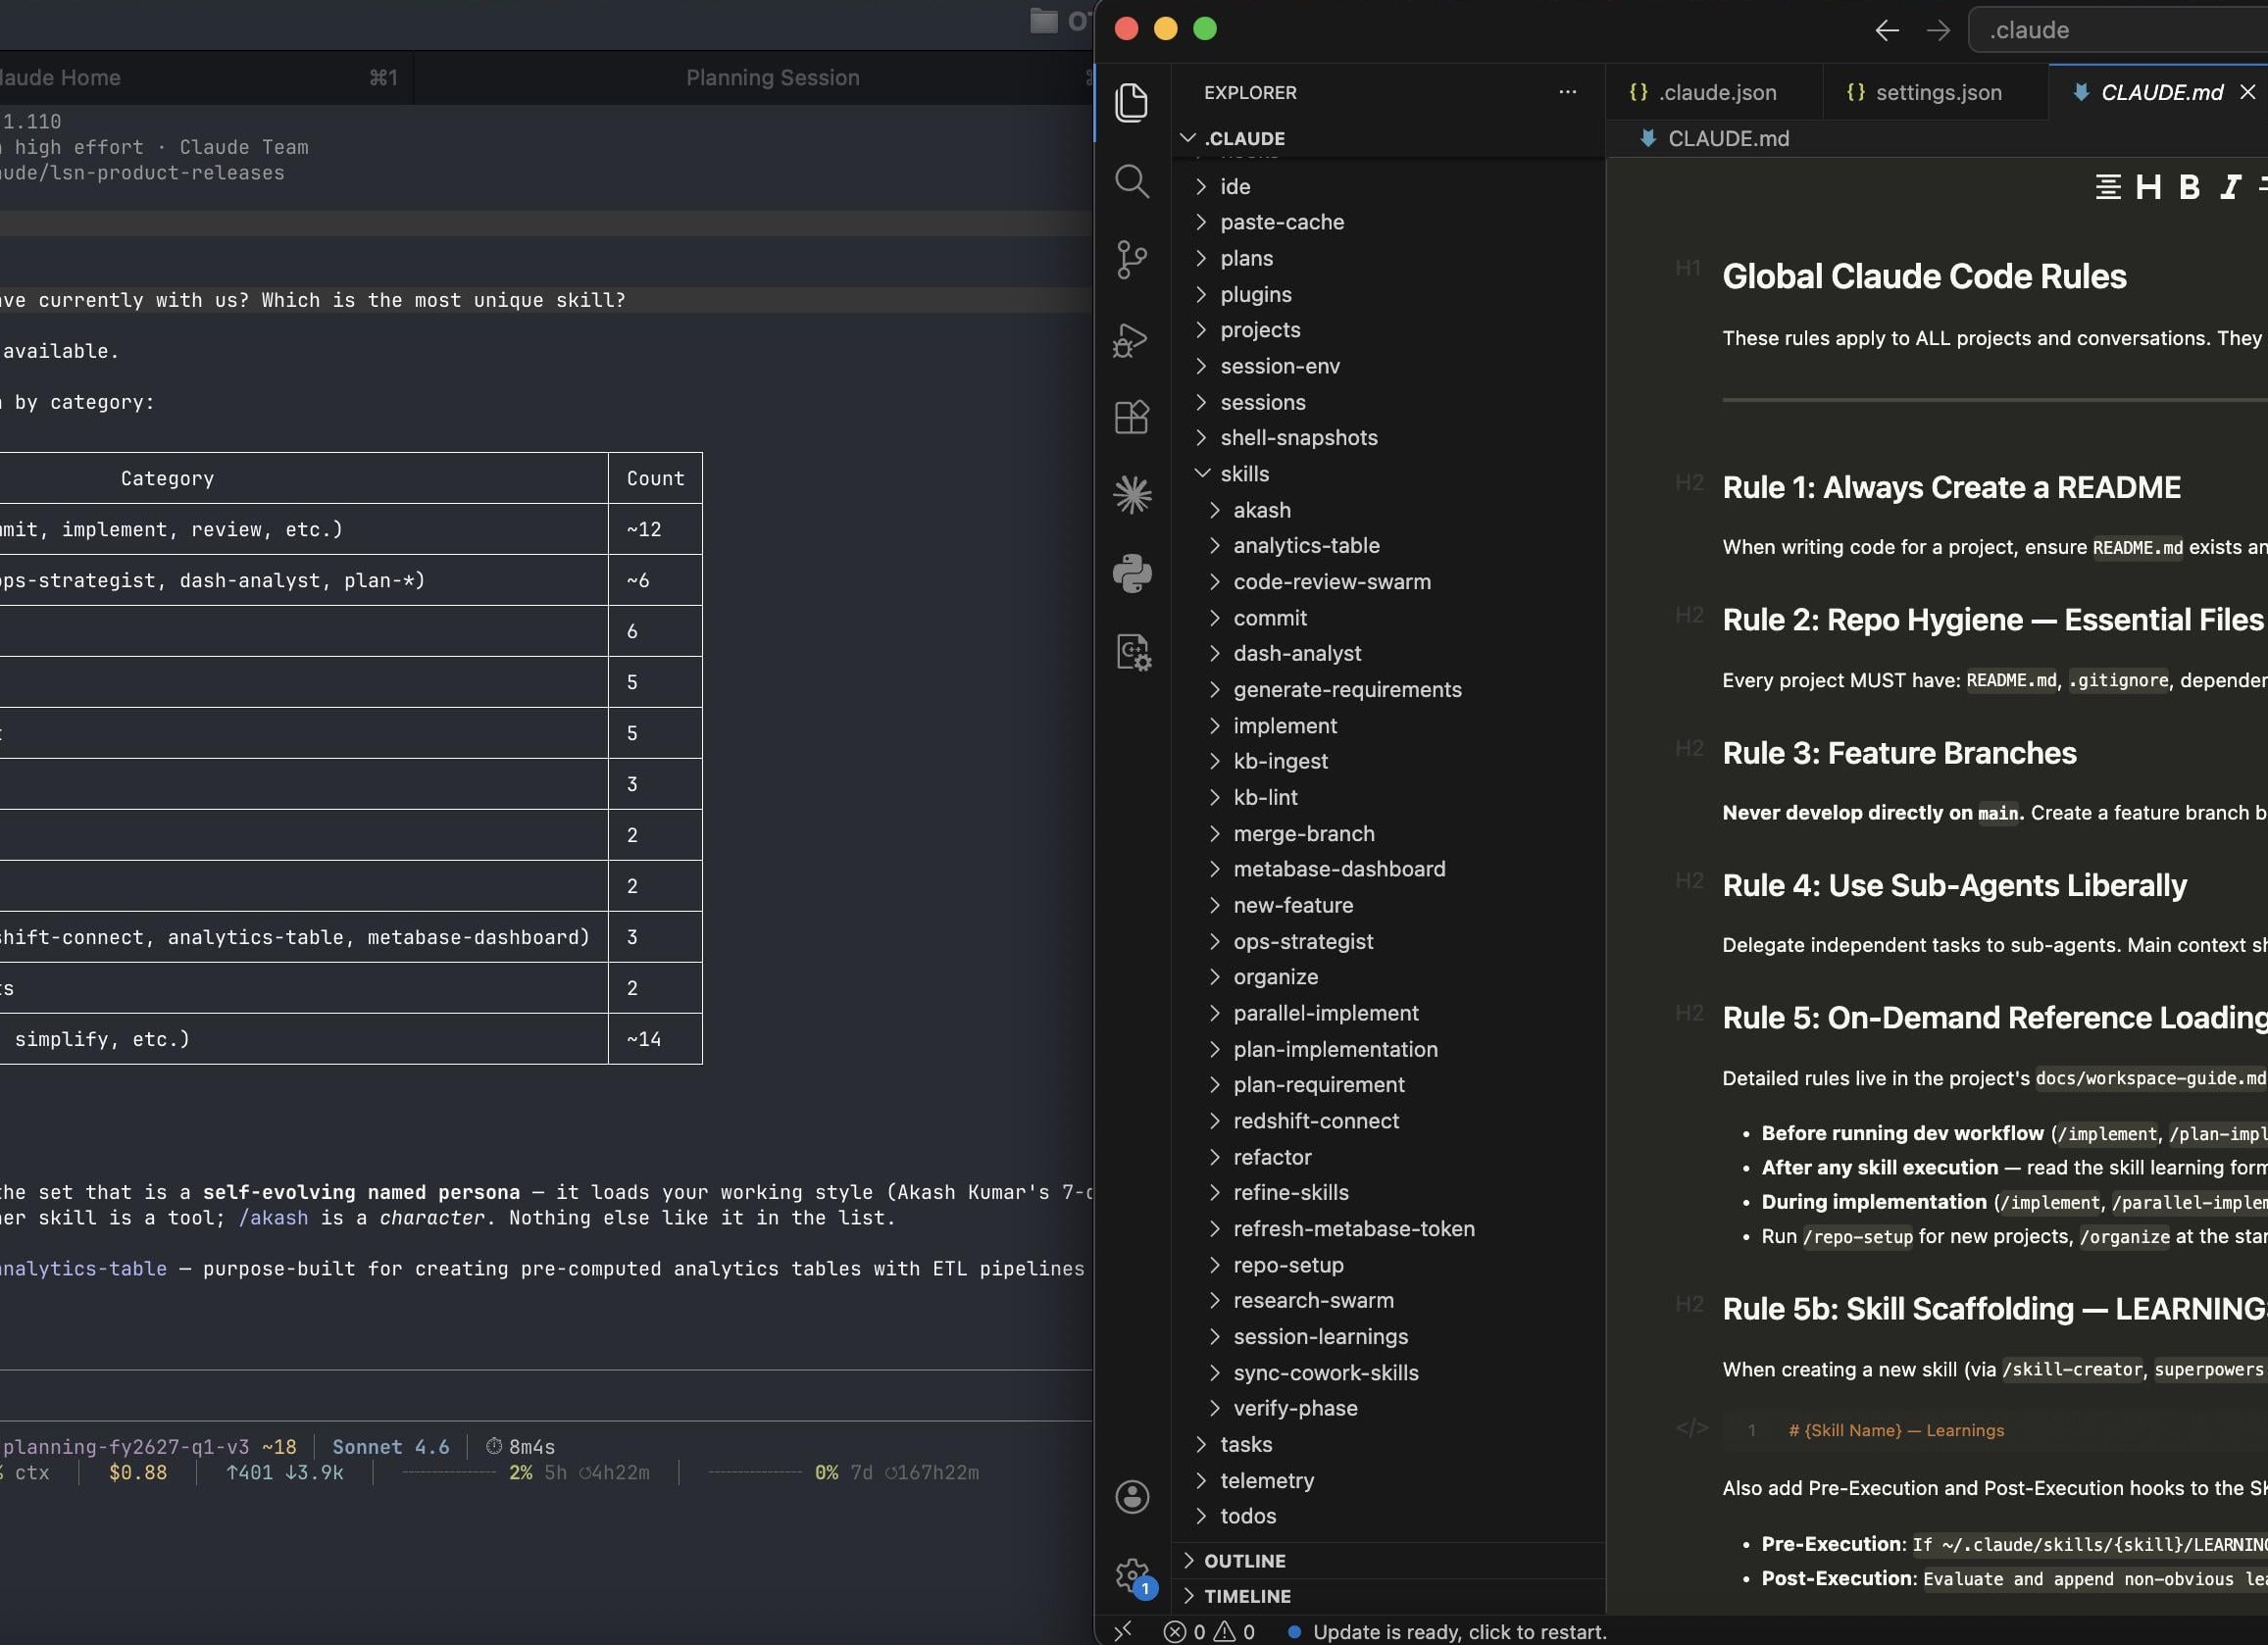The width and height of the screenshot is (2268, 1645).
Task: Click the remote window icon in the status bar
Action: (1123, 1631)
